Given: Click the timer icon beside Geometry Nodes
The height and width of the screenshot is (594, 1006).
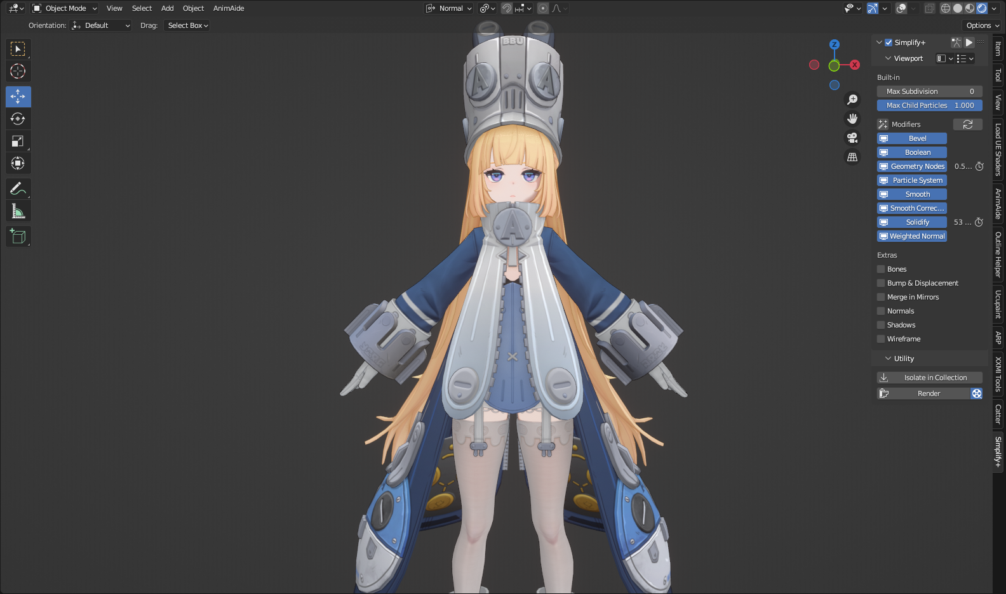Looking at the screenshot, I should [979, 166].
